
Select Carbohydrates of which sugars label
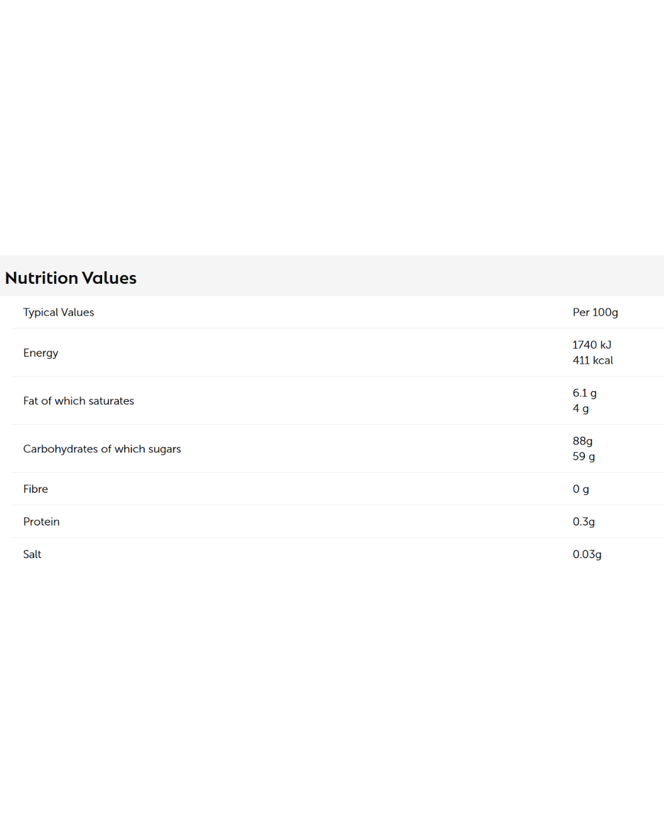(x=102, y=449)
